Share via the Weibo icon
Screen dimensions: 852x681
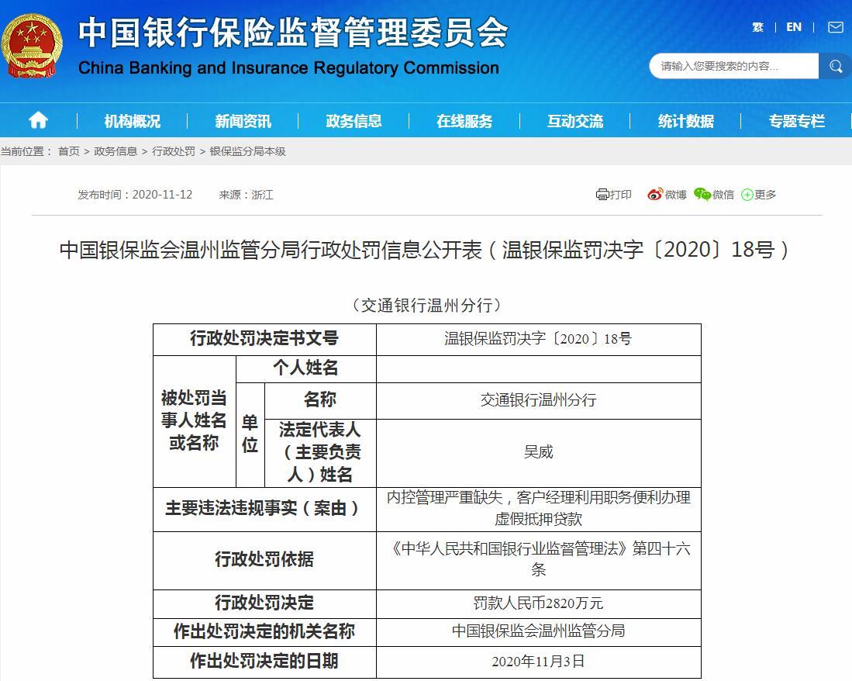(x=655, y=195)
